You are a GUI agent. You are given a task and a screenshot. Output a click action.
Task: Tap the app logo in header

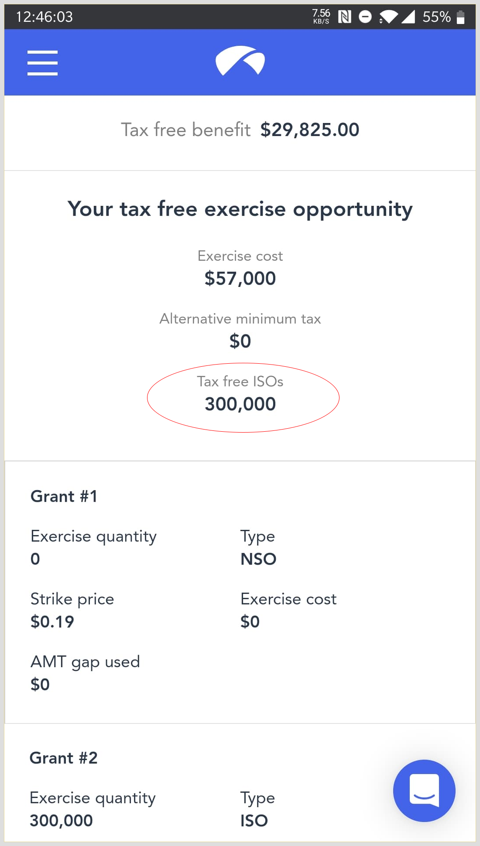(240, 61)
